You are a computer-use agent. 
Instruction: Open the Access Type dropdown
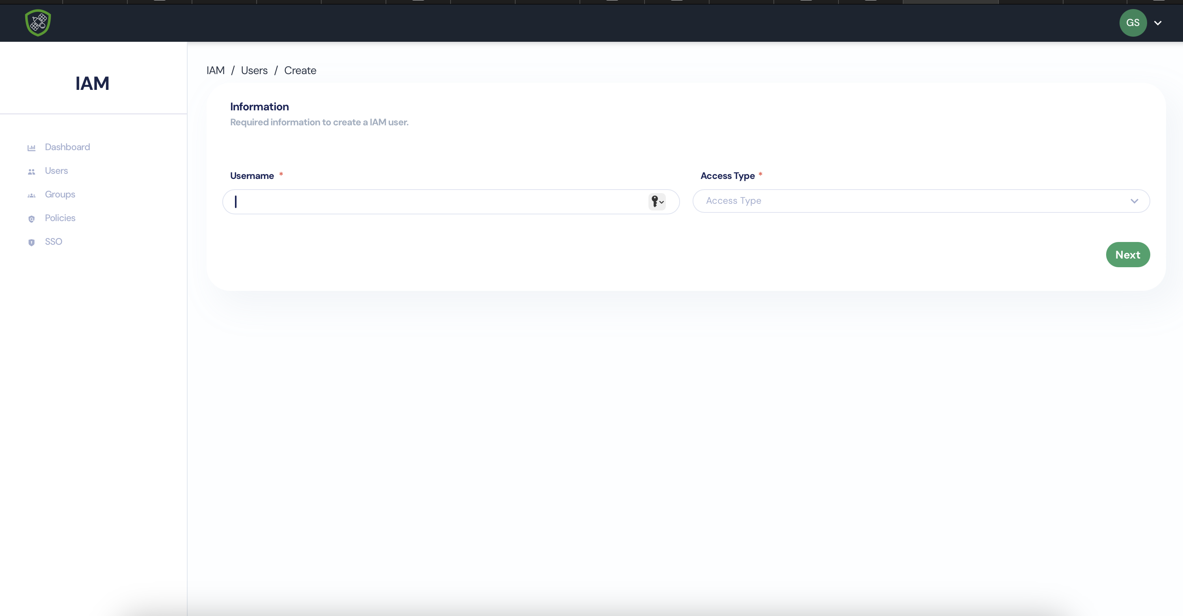[x=921, y=201]
